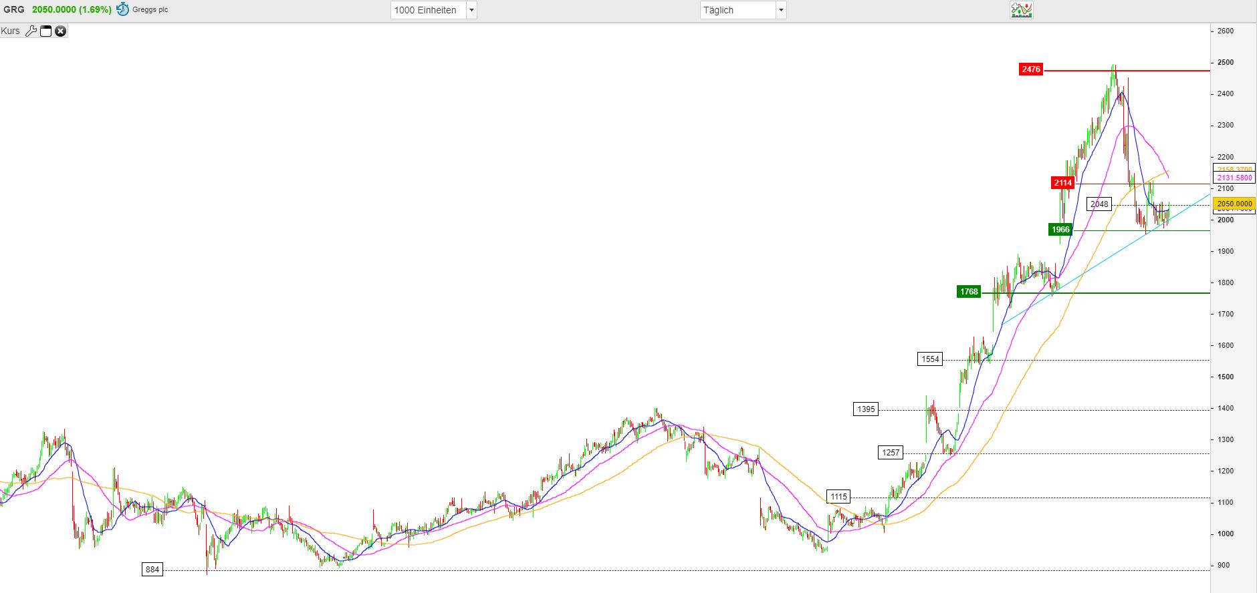Viewport: 1257px width, 593px height.
Task: Select the red 2114 resistance label
Action: (1062, 182)
